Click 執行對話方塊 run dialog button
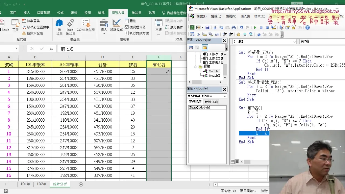345x194 pixels. pyautogui.click(x=137, y=33)
